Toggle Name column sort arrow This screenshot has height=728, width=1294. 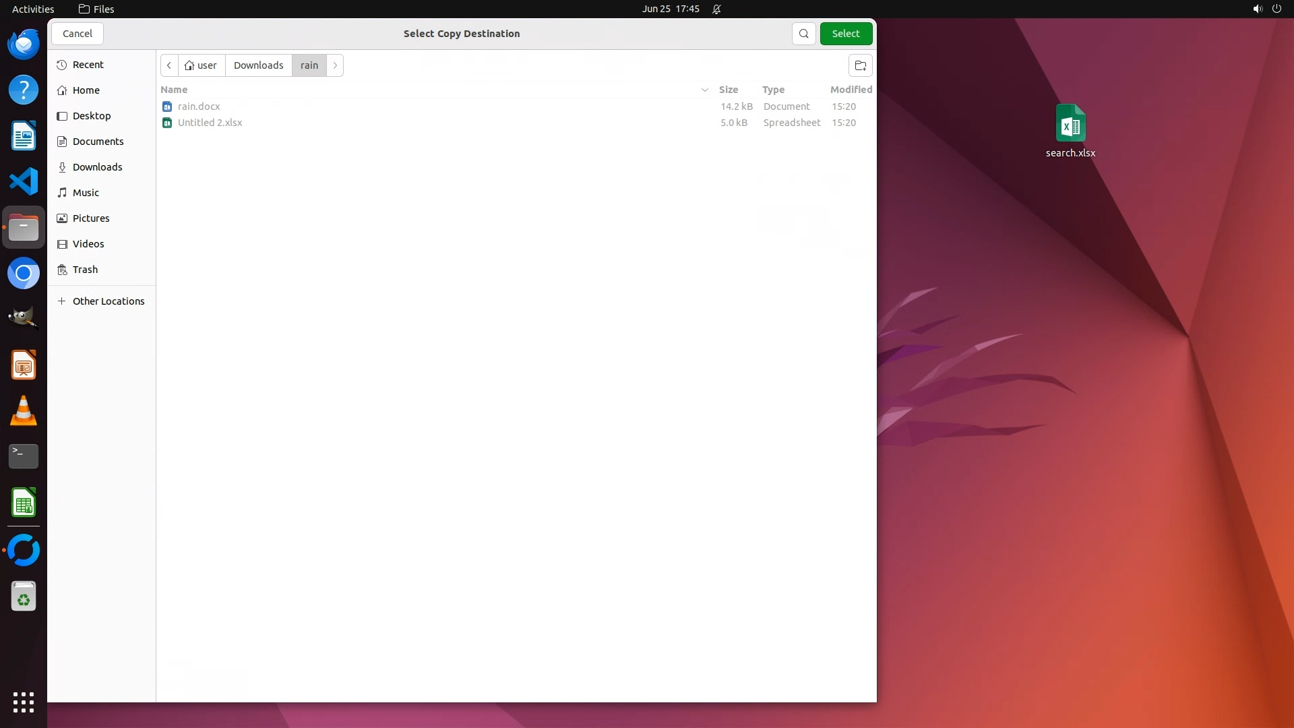[x=704, y=90]
